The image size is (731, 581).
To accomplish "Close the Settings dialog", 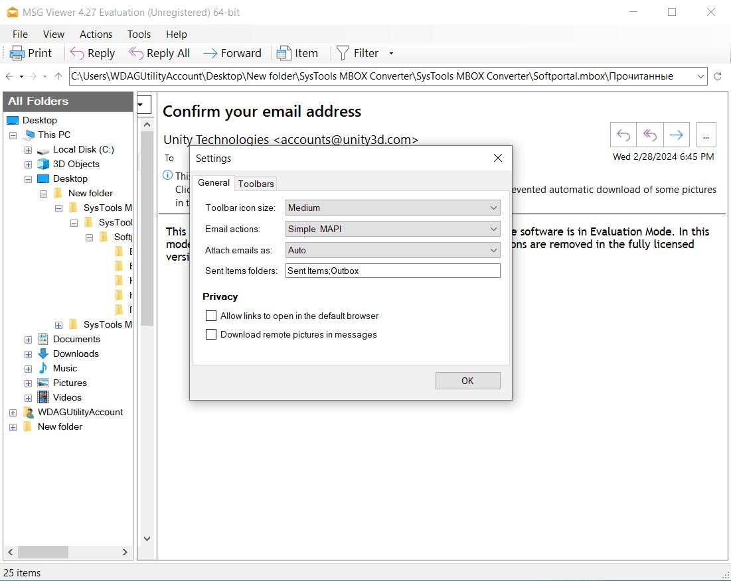I will [x=498, y=159].
